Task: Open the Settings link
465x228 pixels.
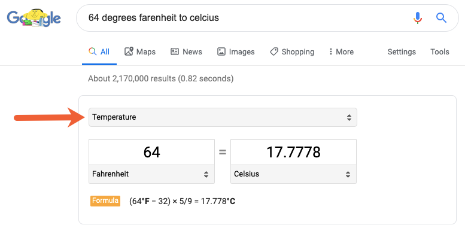Action: click(x=402, y=52)
